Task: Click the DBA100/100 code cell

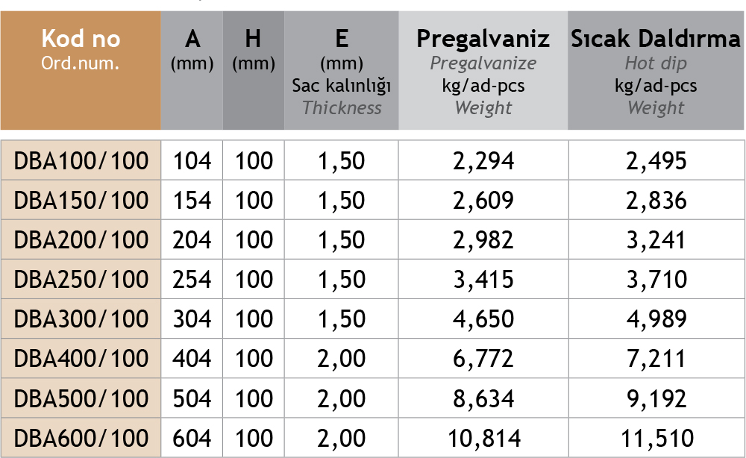Action: [x=81, y=160]
